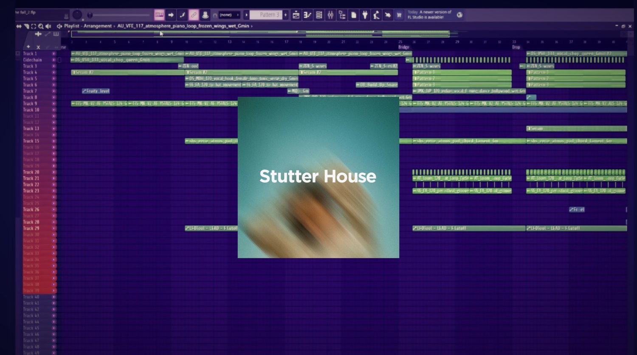The image size is (637, 355).
Task: Toggle mute switch on Track 4
Action: coord(54,73)
